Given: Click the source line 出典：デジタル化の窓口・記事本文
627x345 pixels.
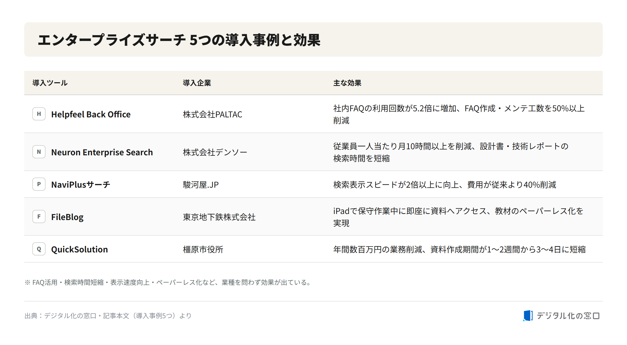Looking at the screenshot, I should click(108, 316).
